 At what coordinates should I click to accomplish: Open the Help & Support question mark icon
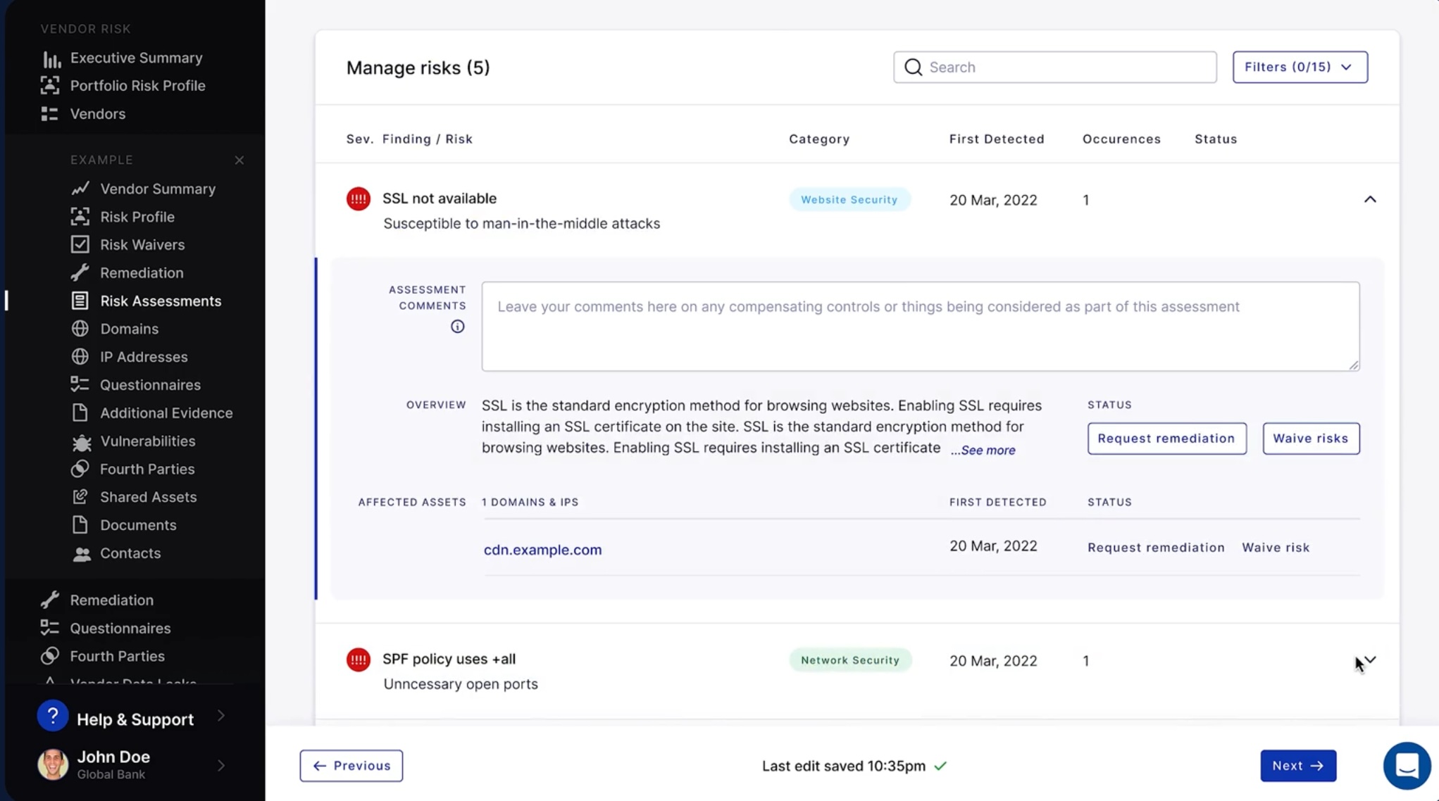coord(53,715)
